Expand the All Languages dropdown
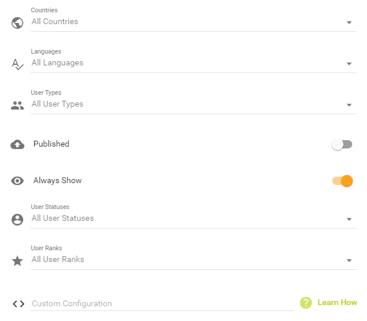The image size is (367, 321). coord(193,63)
